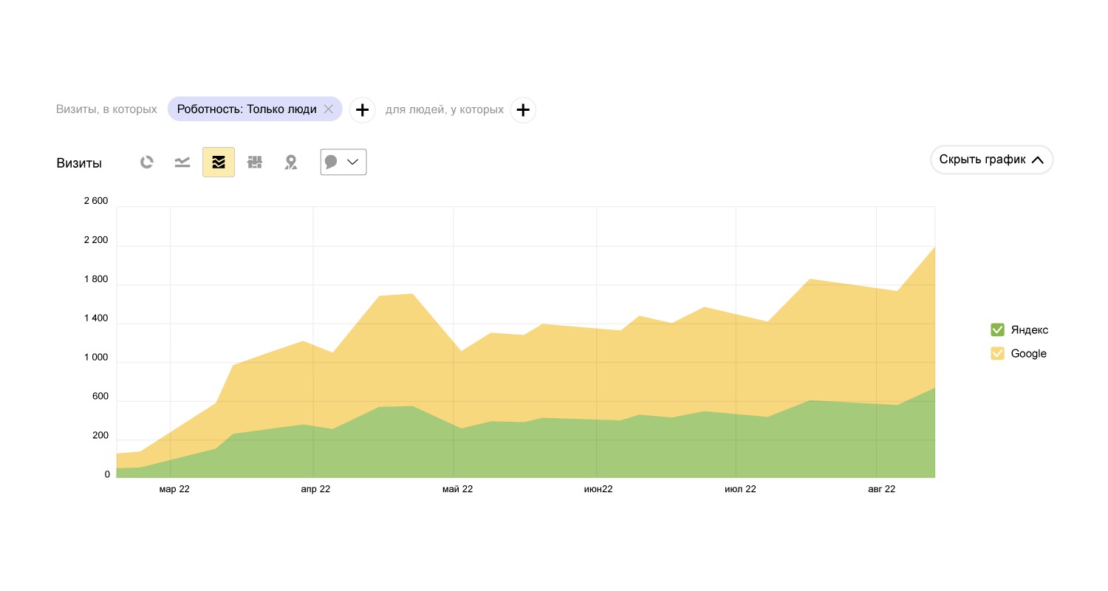
Task: Switch to the pie chart view
Action: pos(147,163)
